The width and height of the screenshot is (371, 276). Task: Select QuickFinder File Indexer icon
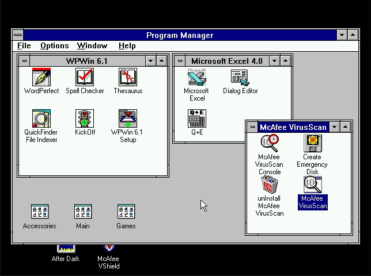point(41,118)
